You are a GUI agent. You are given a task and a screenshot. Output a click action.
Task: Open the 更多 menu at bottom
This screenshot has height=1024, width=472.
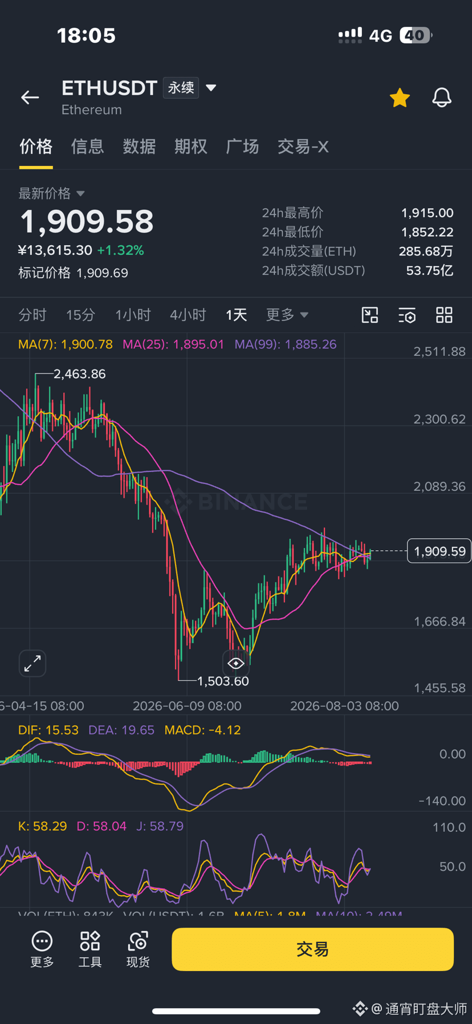[x=42, y=949]
